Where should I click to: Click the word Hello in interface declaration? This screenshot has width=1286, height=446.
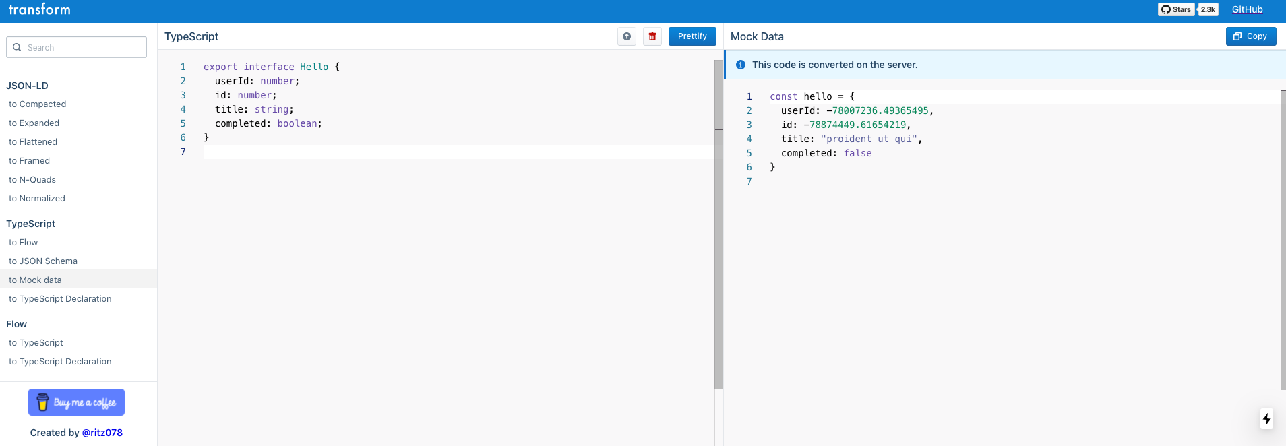click(314, 67)
